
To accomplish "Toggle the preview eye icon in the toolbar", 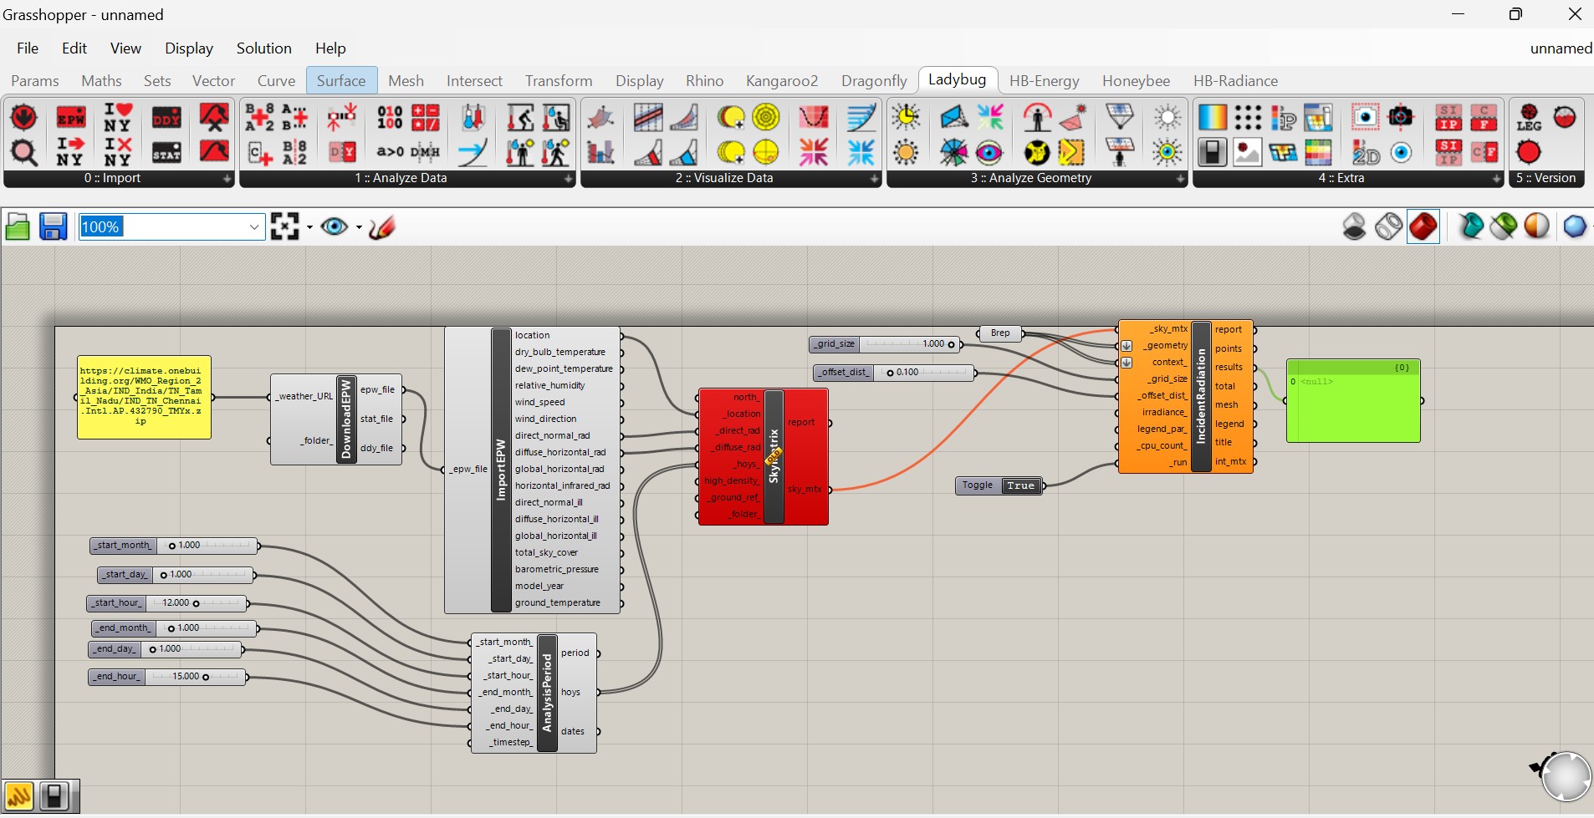I will [x=335, y=226].
